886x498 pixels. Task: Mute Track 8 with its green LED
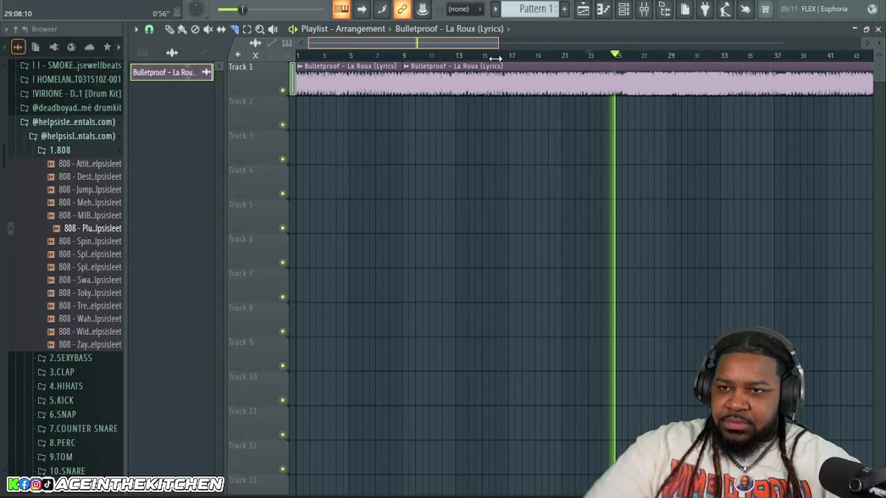pos(282,331)
